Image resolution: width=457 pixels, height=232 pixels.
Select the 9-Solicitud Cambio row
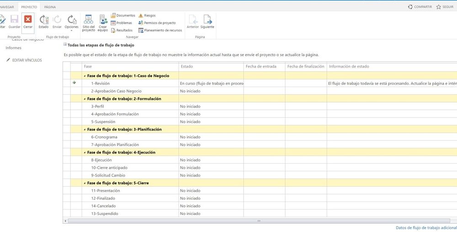pyautogui.click(x=260, y=175)
